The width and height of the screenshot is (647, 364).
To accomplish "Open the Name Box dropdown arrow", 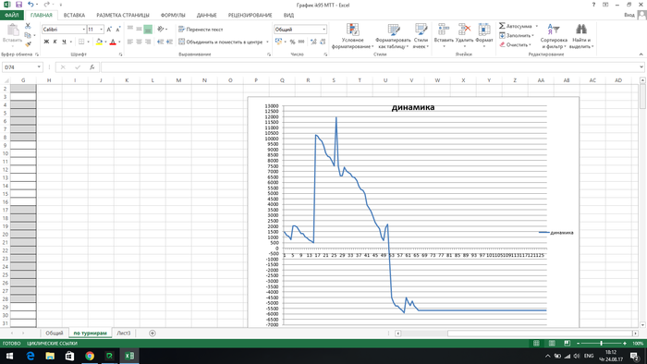I will [x=39, y=67].
